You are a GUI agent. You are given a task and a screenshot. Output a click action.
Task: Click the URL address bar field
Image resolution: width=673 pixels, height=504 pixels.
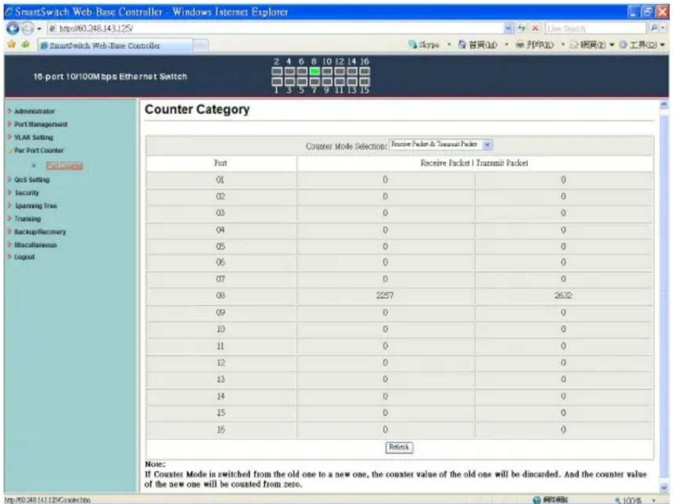pyautogui.click(x=275, y=28)
